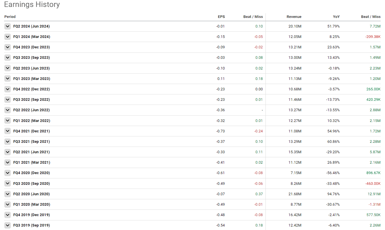Open the FQ3 2019 (Sep 2019) row details
This screenshot has width=385, height=230.
click(x=8, y=225)
